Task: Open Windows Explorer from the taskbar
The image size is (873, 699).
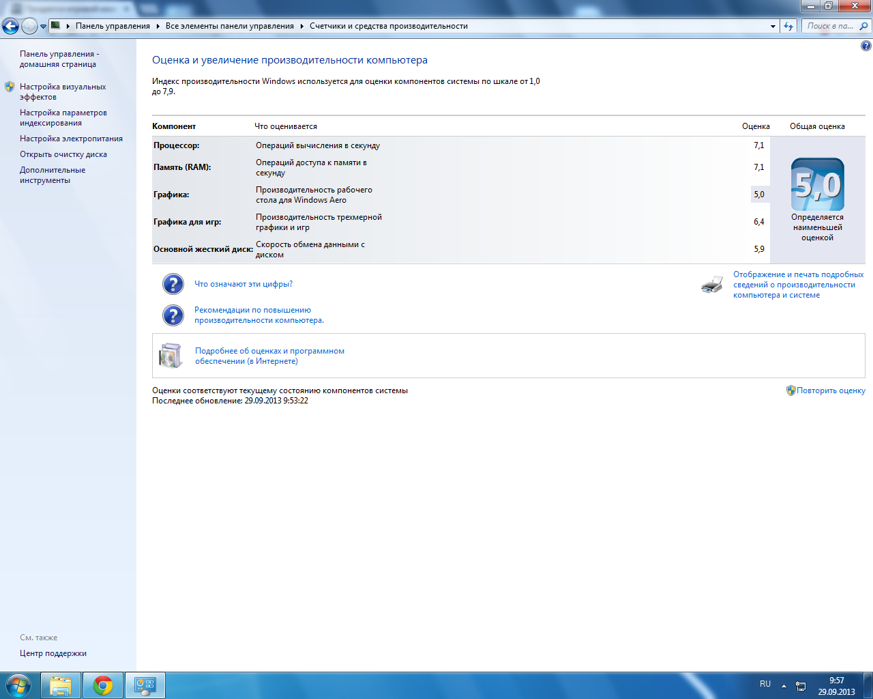Action: click(x=61, y=685)
